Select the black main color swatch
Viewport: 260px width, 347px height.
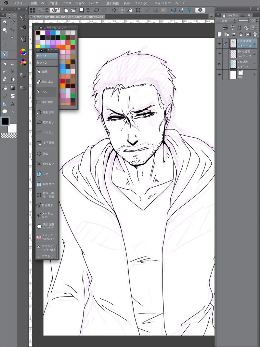click(x=5, y=121)
